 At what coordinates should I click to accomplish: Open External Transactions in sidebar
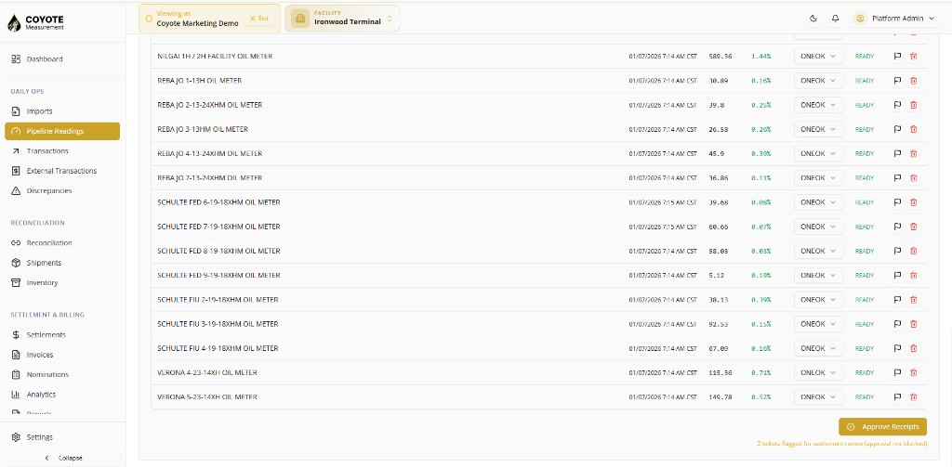[62, 171]
